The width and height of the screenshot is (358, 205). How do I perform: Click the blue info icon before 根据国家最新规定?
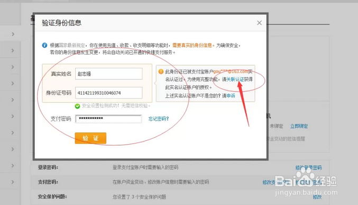coord(44,46)
